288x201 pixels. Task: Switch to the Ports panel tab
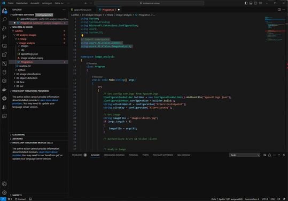coord(145,155)
